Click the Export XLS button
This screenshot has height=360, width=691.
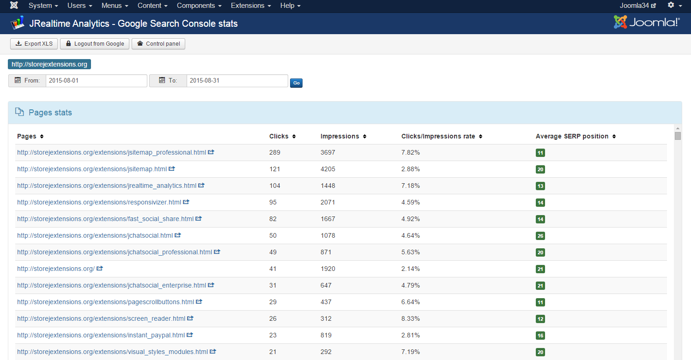tap(34, 44)
